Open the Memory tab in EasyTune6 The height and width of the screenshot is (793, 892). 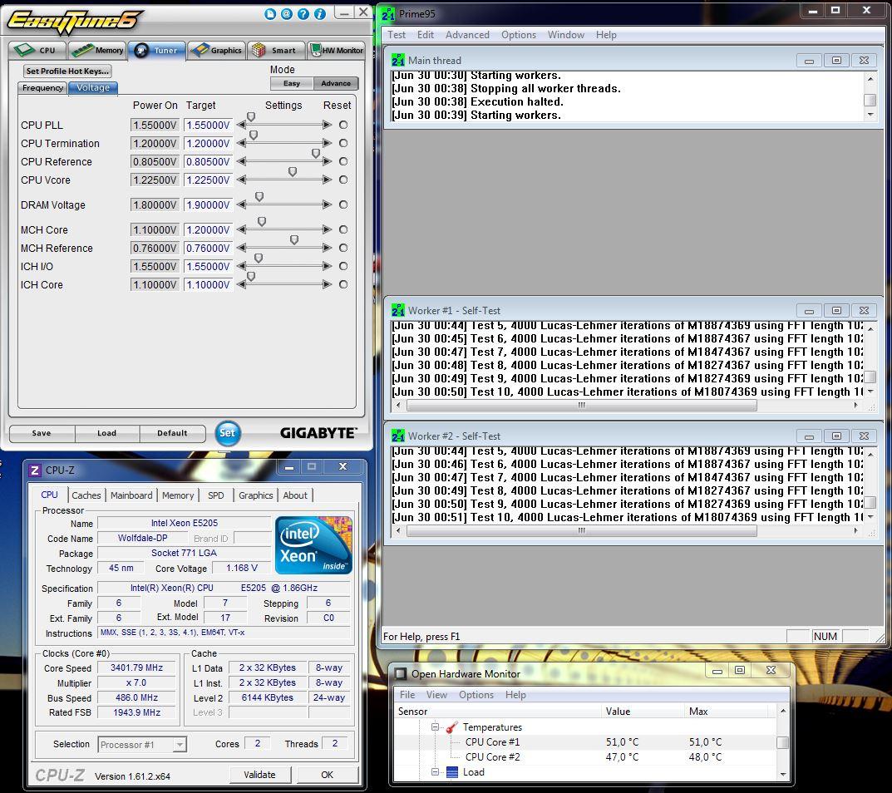97,50
